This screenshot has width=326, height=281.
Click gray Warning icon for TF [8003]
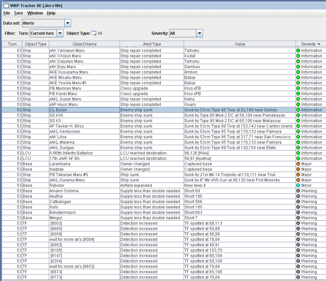tap(298, 223)
